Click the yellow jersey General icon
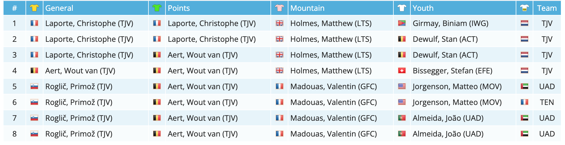The height and width of the screenshot is (145, 565). [34, 8]
